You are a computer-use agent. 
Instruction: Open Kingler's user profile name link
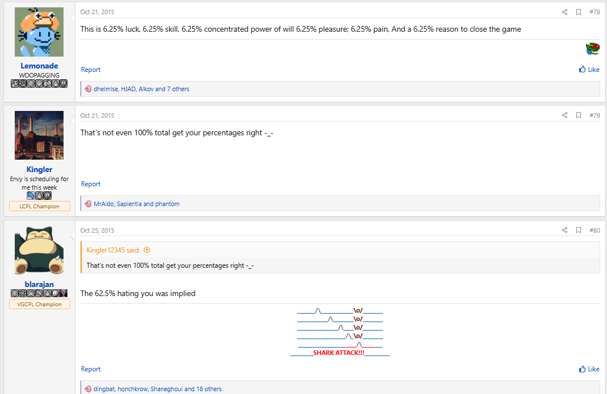(39, 169)
